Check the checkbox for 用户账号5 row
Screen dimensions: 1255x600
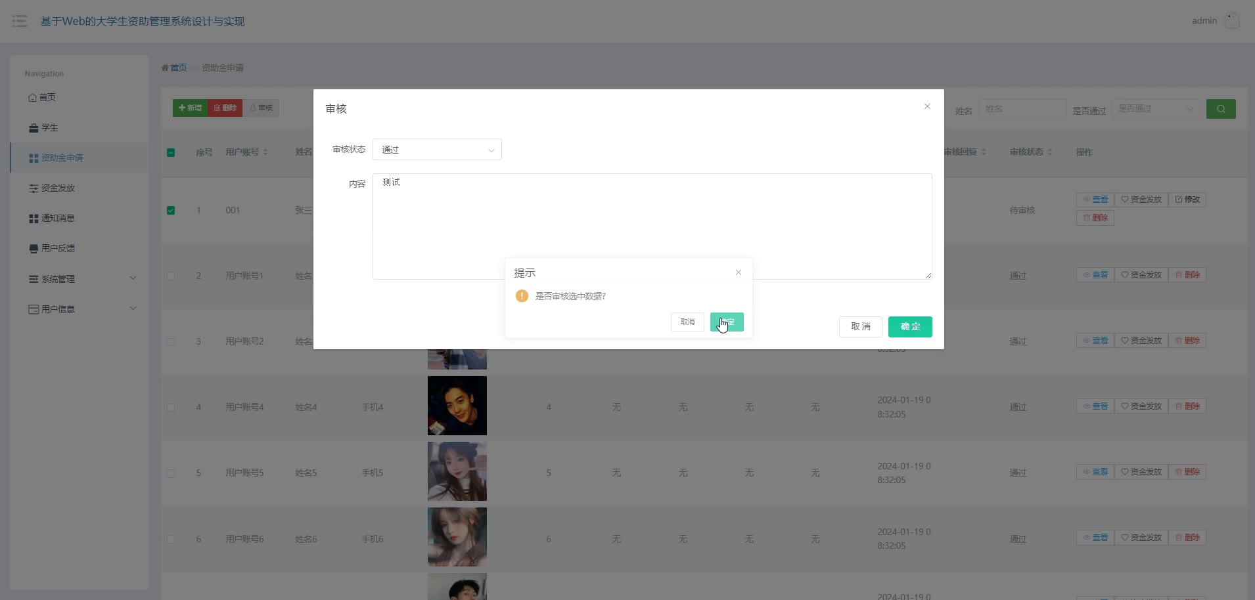coord(171,473)
